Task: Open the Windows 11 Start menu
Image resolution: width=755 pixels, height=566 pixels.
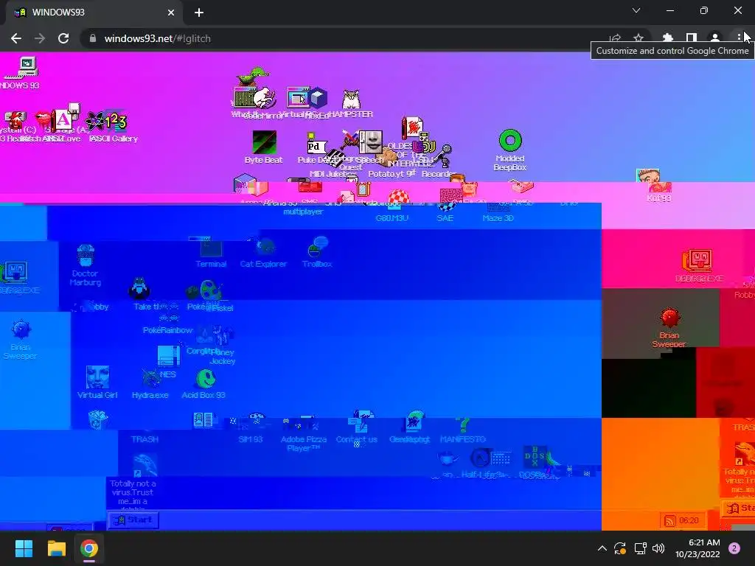Action: point(24,548)
